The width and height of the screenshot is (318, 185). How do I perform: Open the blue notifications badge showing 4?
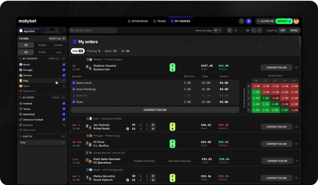click(x=248, y=21)
